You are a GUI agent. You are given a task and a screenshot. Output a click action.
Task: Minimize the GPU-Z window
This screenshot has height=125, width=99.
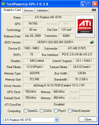point(83,4)
